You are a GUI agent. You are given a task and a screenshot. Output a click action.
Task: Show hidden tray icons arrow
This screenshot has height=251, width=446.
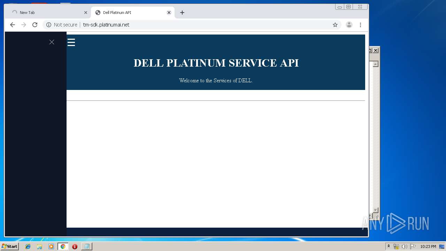(x=389, y=246)
